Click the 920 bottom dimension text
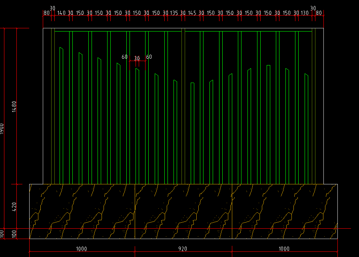The height and width of the screenshot is (257, 359). coord(183,249)
